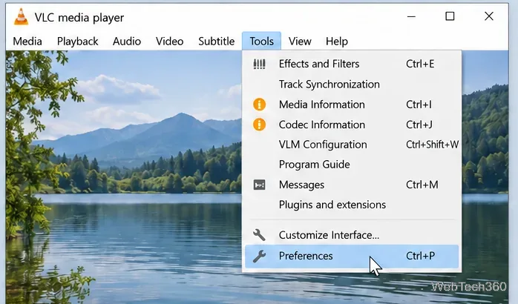This screenshot has width=518, height=304.
Task: Open Media Information
Action: (352, 105)
